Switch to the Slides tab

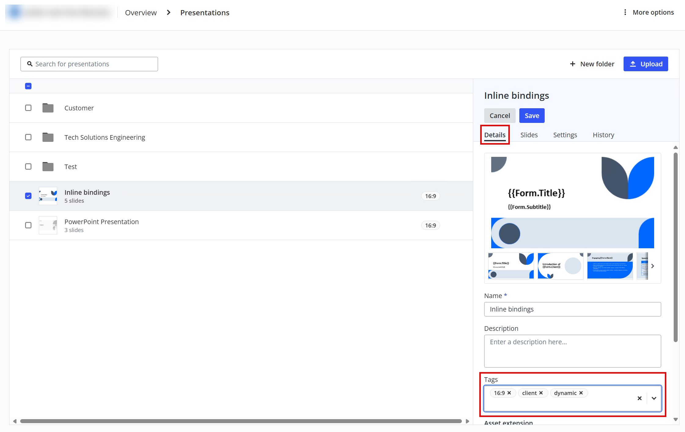(529, 135)
